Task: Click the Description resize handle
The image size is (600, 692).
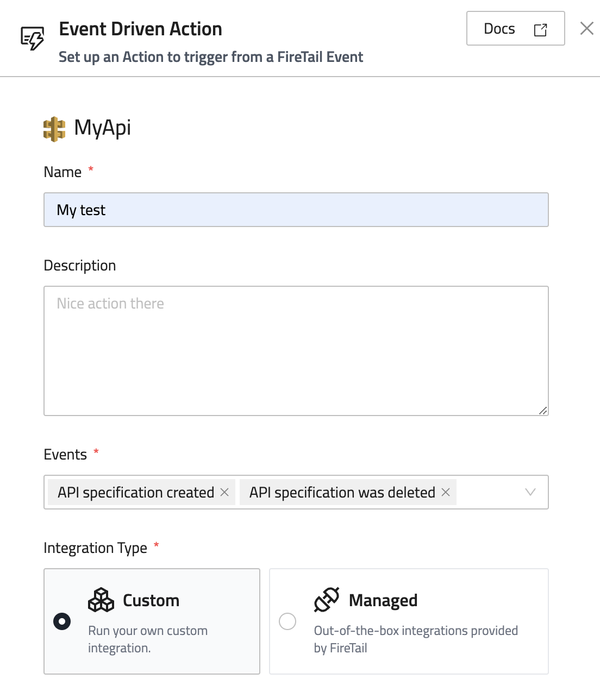Action: pyautogui.click(x=543, y=411)
